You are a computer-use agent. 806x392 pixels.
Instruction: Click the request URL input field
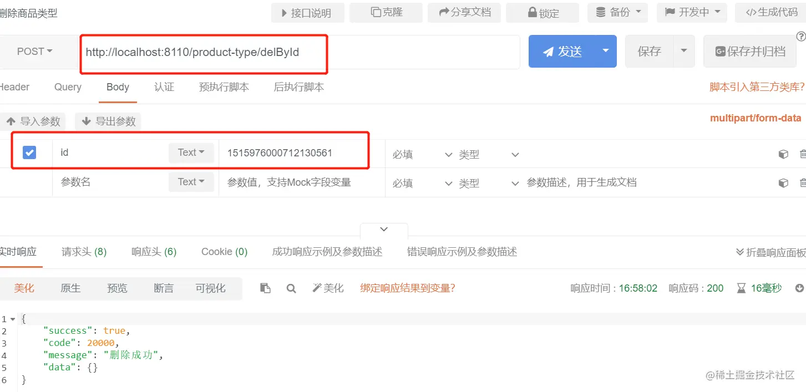[x=298, y=52]
